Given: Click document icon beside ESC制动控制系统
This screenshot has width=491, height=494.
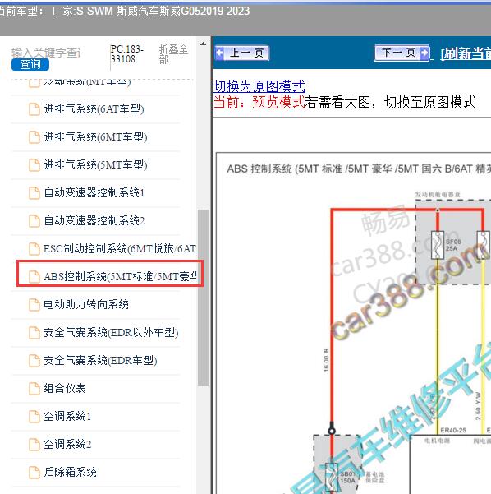Looking at the screenshot, I should 34,249.
